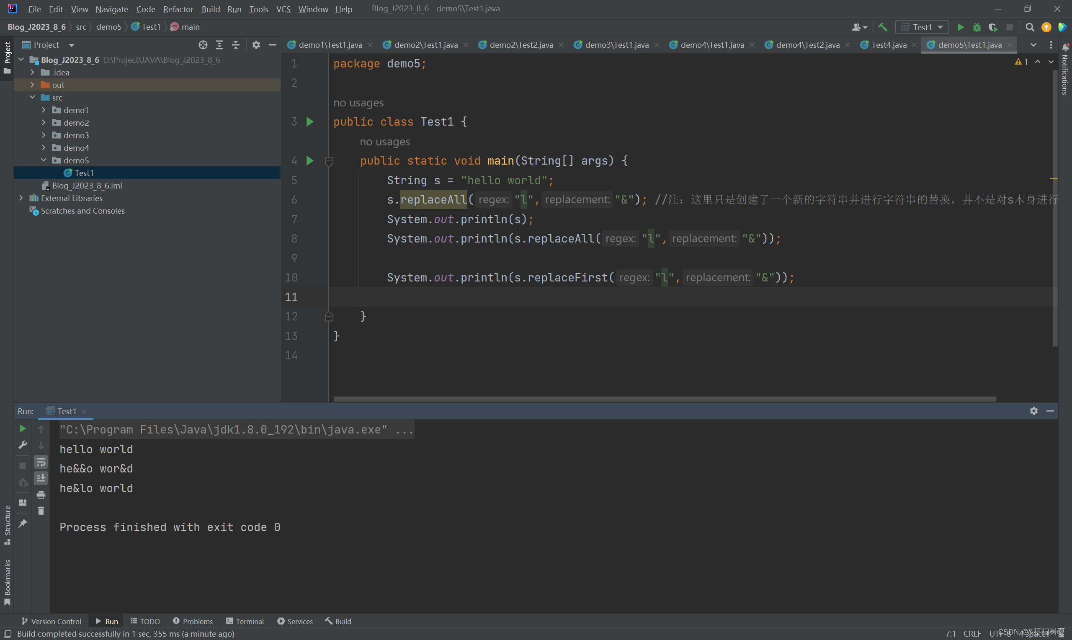Screen dimensions: 1072x640
Task: Open the Problems tool window
Action: 193,621
